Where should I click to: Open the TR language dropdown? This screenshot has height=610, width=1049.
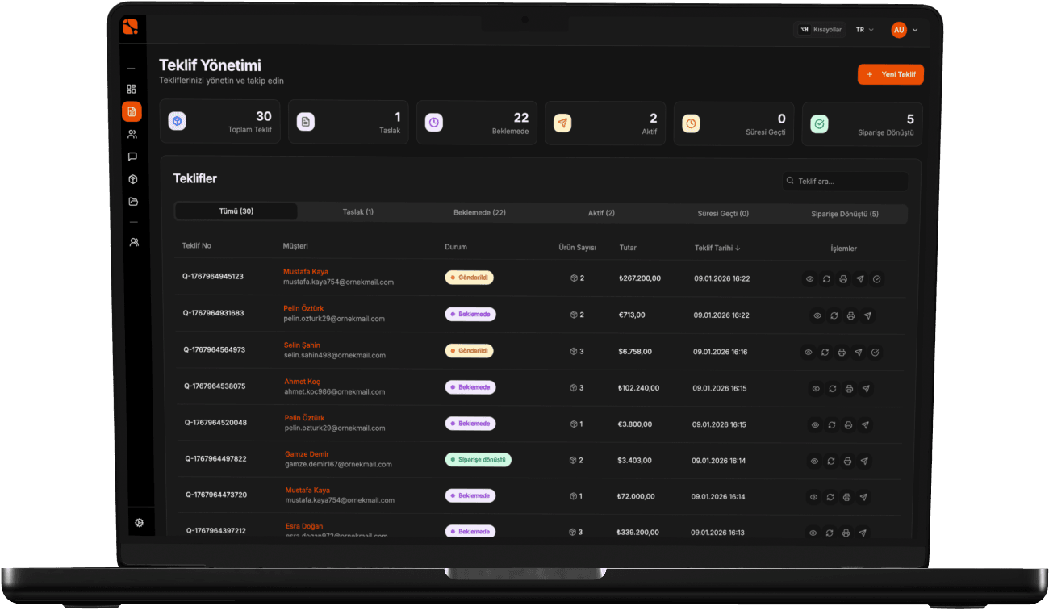[864, 30]
